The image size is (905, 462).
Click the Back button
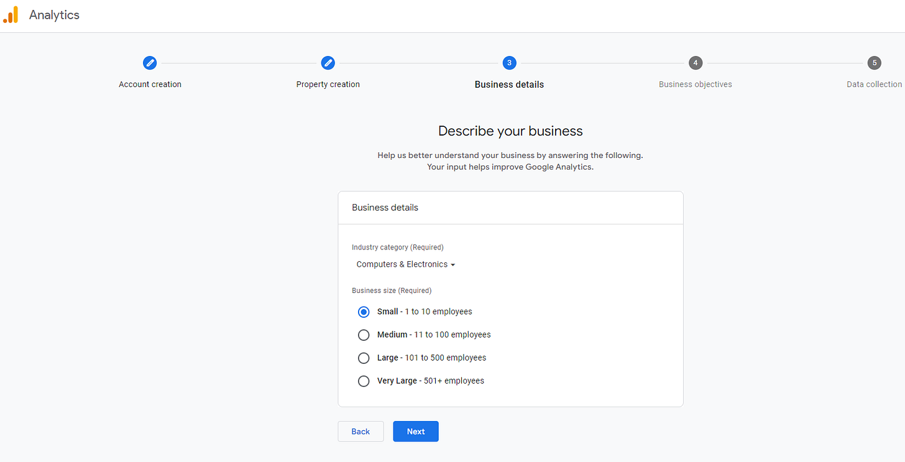click(x=361, y=432)
